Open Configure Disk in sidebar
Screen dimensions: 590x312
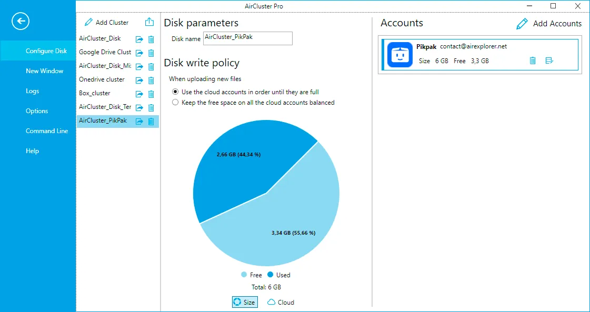pyautogui.click(x=38, y=51)
